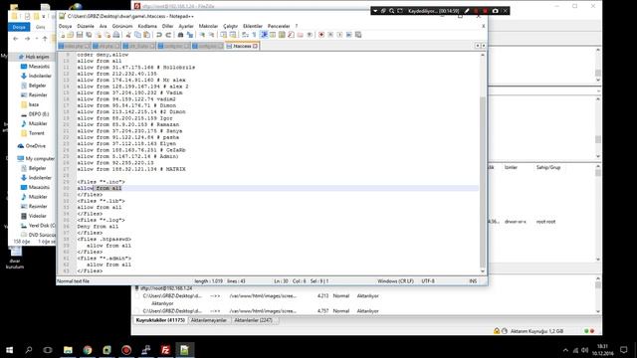
Task: Click the Playback macro icon
Action: coord(339,35)
